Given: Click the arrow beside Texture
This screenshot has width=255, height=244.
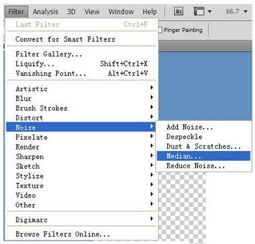Looking at the screenshot, I should [152, 184].
